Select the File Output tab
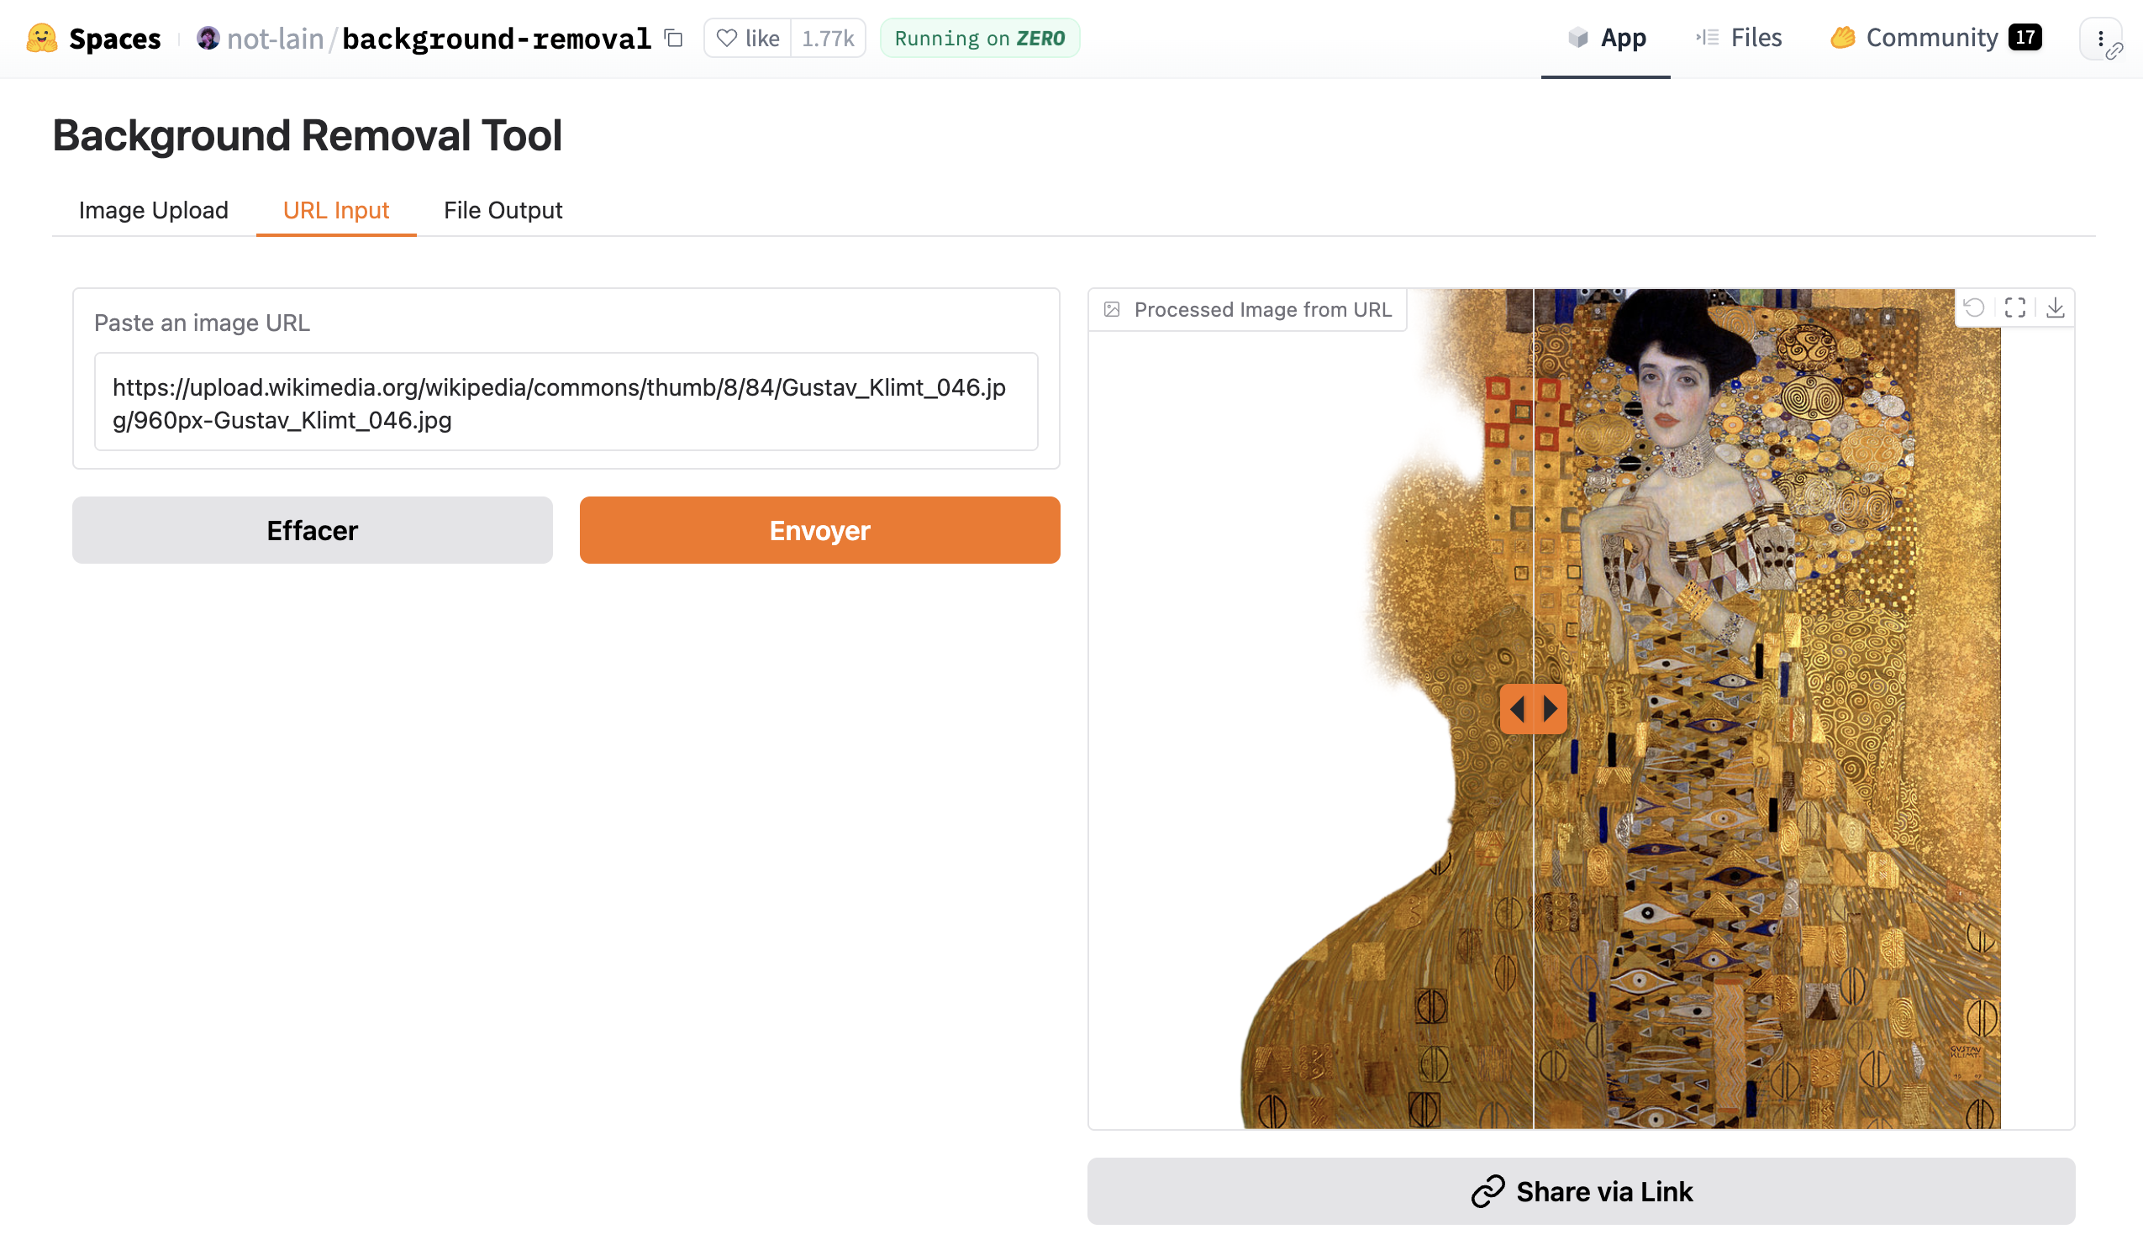The image size is (2143, 1245). point(503,210)
